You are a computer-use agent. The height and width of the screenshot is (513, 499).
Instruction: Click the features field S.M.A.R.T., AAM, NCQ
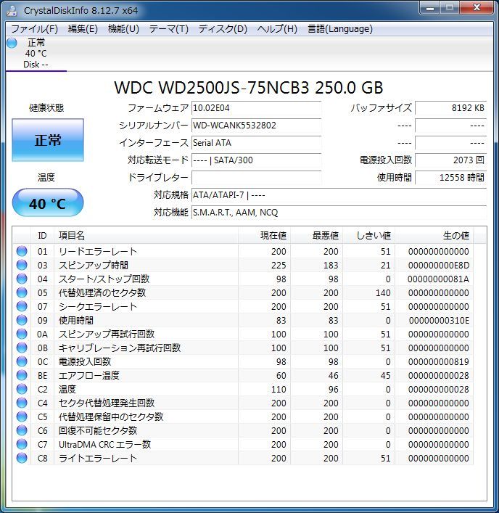click(x=339, y=213)
